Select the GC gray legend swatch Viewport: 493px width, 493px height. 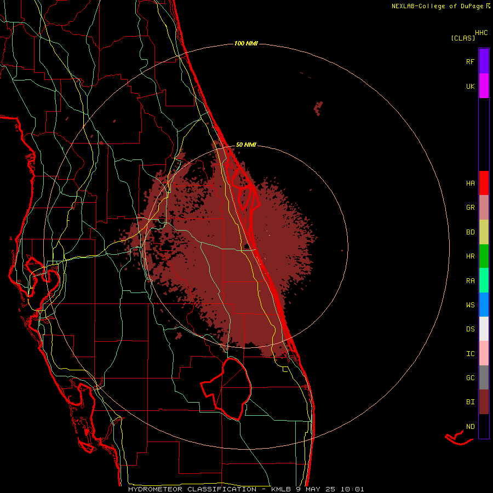tap(484, 377)
